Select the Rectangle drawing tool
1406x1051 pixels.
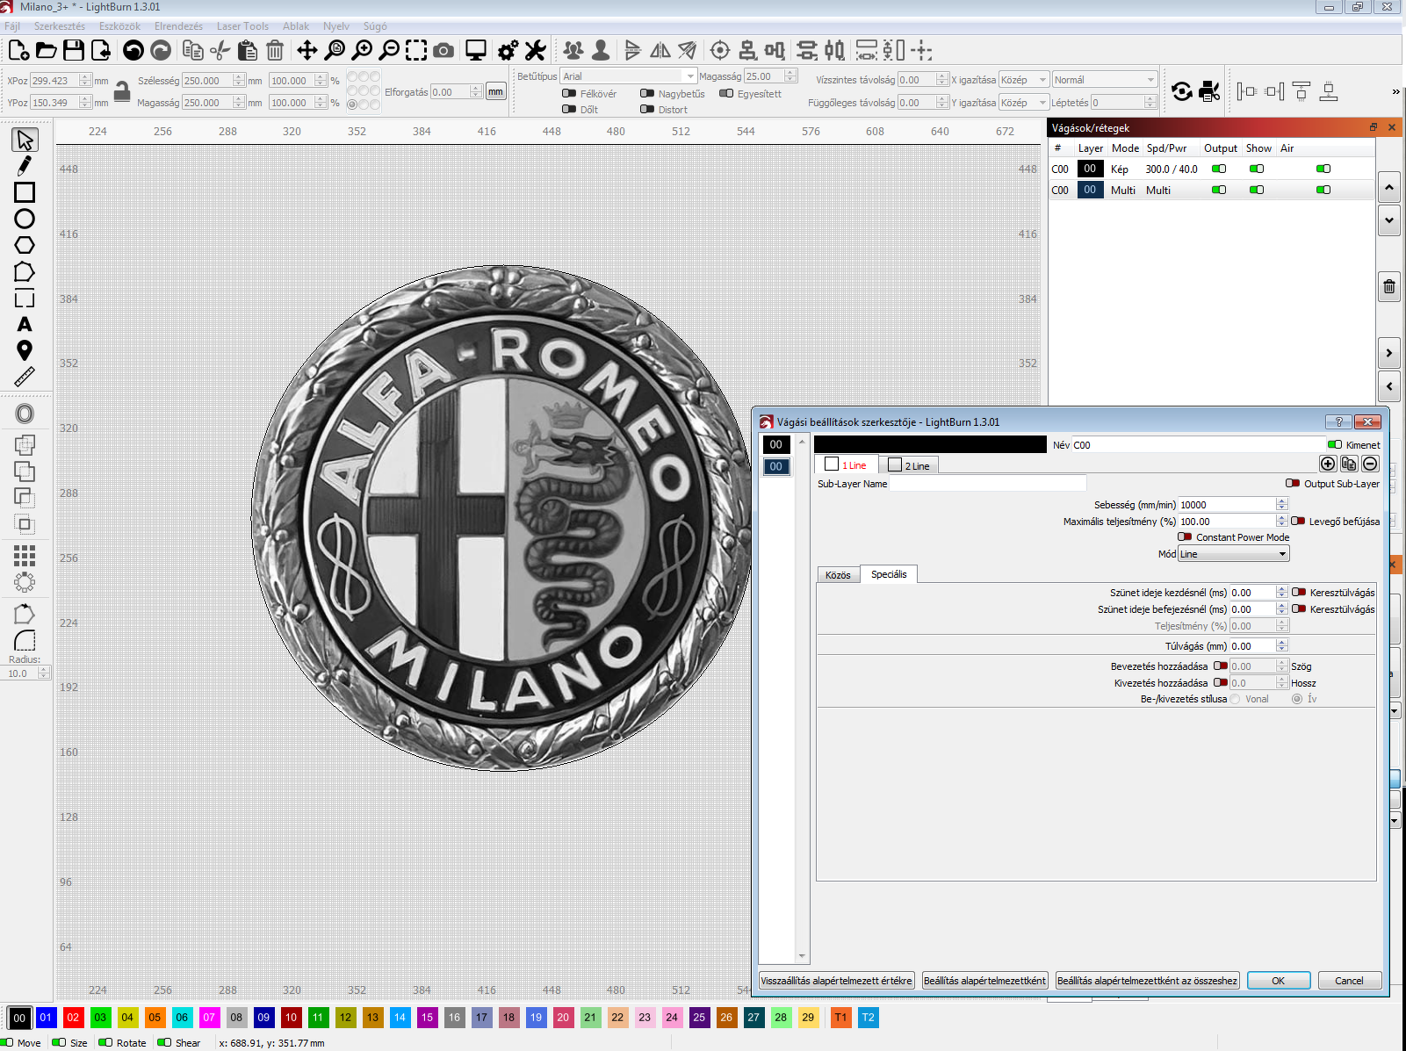[x=25, y=192]
